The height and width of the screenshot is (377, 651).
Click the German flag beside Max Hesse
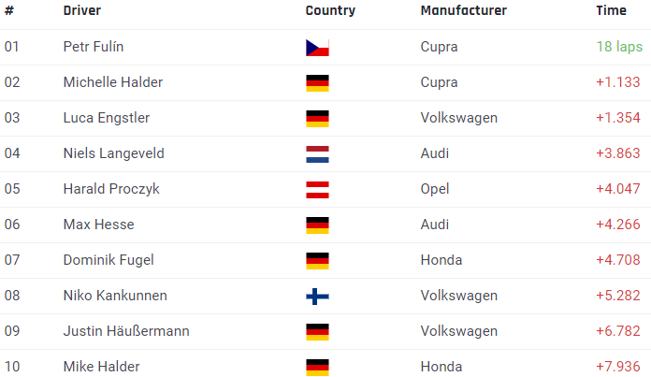click(x=317, y=225)
